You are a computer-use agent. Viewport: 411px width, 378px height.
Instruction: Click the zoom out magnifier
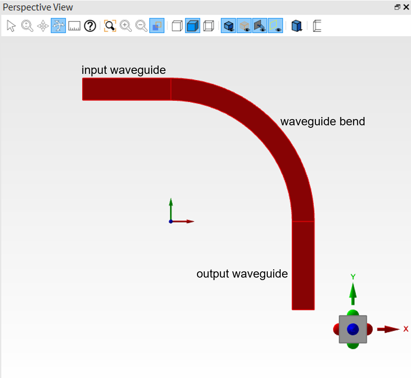point(141,26)
